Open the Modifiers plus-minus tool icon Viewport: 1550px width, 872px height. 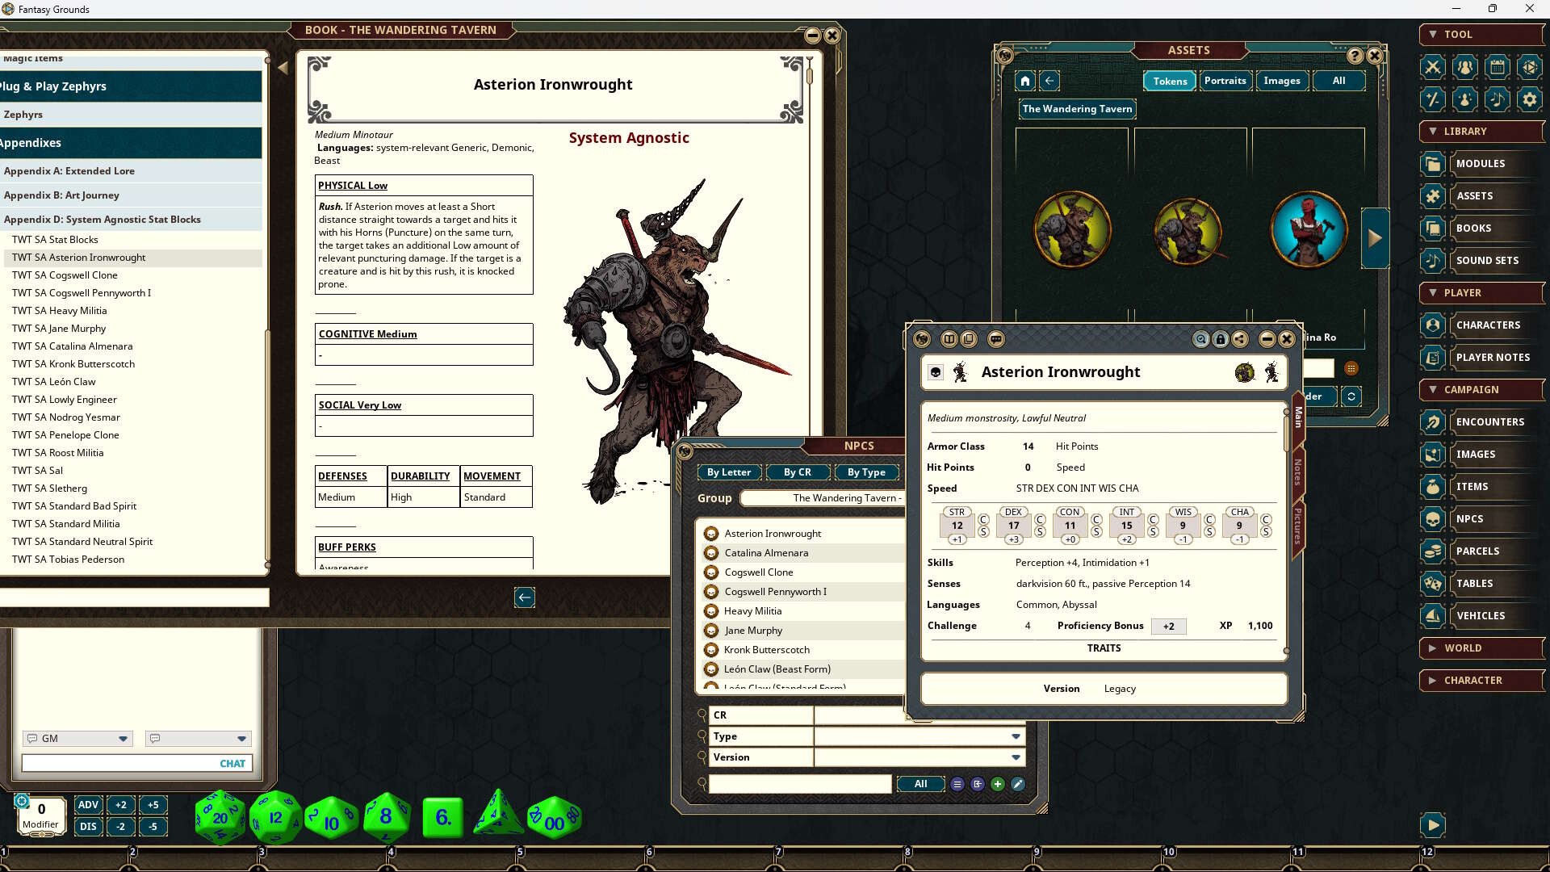[1433, 99]
